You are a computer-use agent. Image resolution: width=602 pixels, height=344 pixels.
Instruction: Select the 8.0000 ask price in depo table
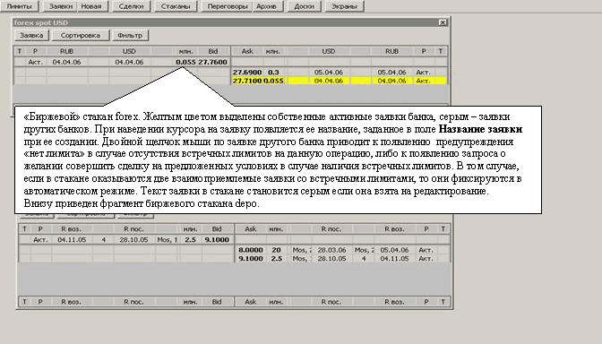(x=251, y=250)
